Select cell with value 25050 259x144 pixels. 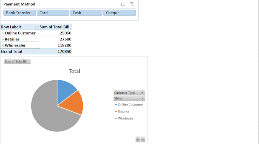56,33
